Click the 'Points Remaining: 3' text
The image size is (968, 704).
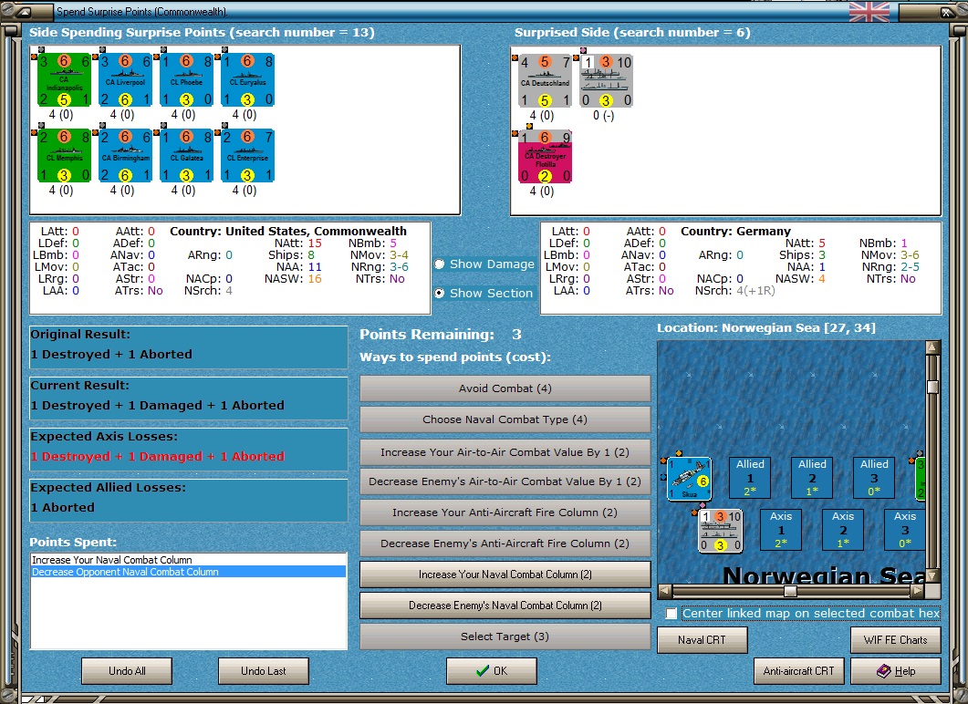(441, 335)
